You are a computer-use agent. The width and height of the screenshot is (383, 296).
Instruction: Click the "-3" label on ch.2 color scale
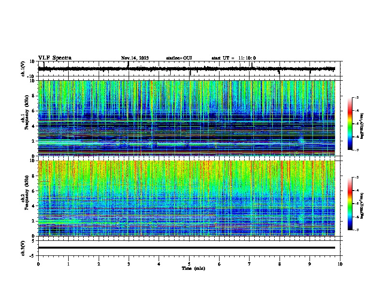point(357,178)
